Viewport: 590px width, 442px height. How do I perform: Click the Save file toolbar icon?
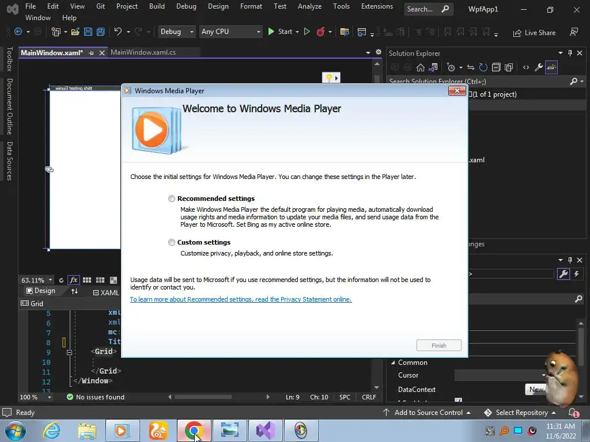[x=88, y=32]
